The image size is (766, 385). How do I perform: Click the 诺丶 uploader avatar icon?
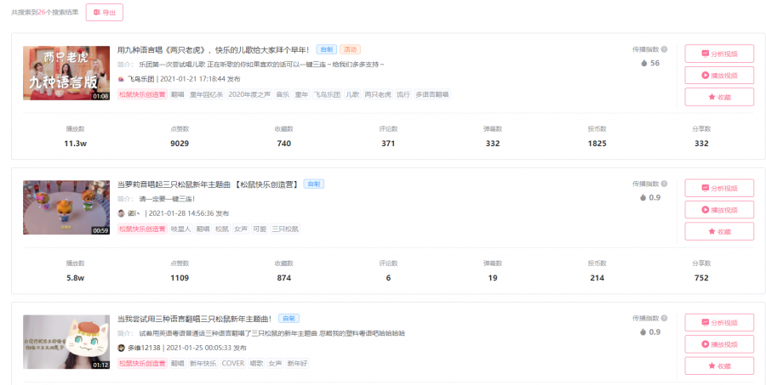(x=121, y=213)
